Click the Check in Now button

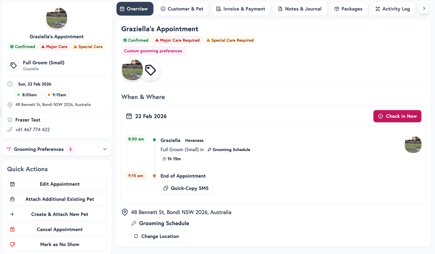(397, 116)
